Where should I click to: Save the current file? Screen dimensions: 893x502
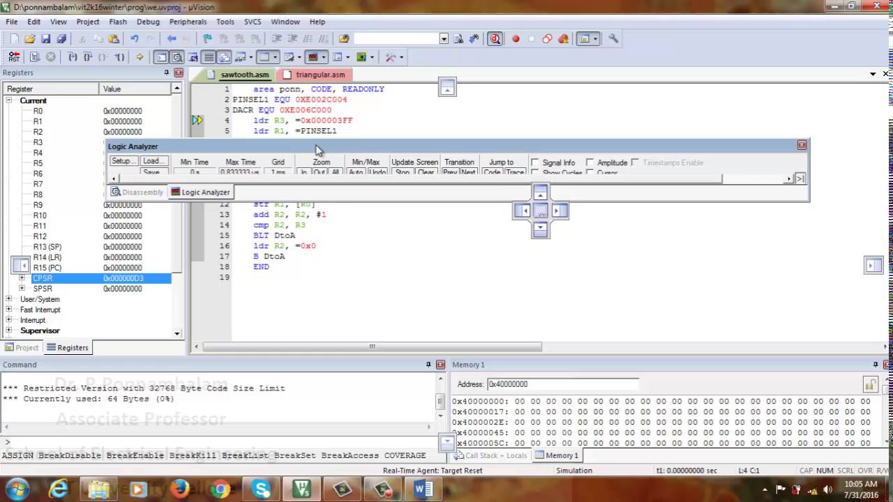click(46, 39)
